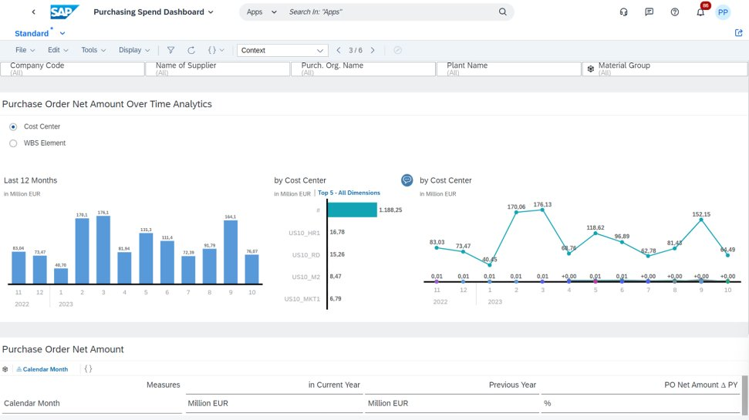
Task: Open the File menu
Action: 26,50
